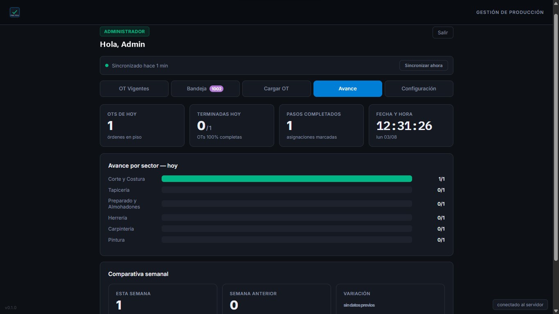
Task: Click the 'sin datos previos' text
Action: 359,305
